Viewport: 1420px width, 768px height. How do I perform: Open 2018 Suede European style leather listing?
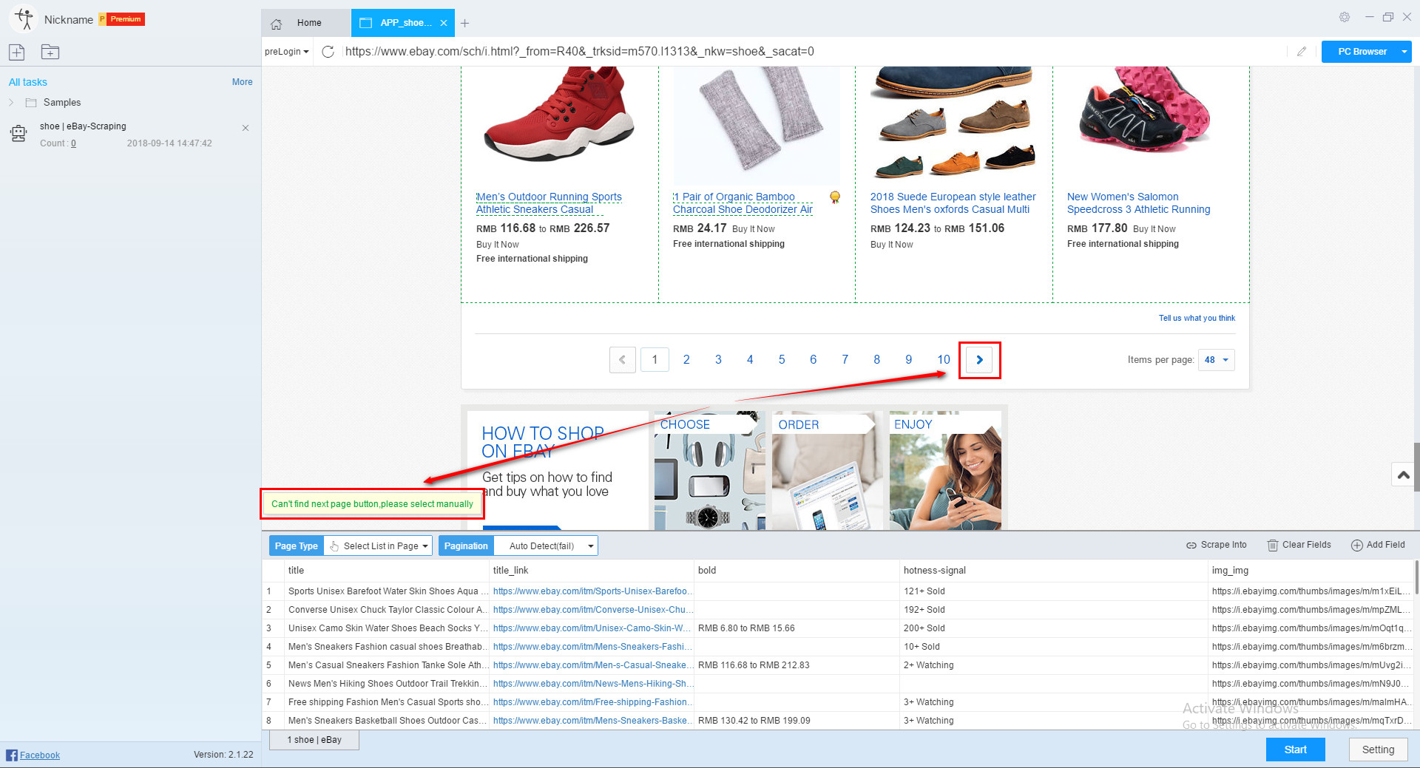pyautogui.click(x=953, y=203)
